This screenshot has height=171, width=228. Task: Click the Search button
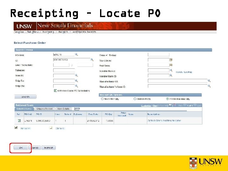[25, 97]
